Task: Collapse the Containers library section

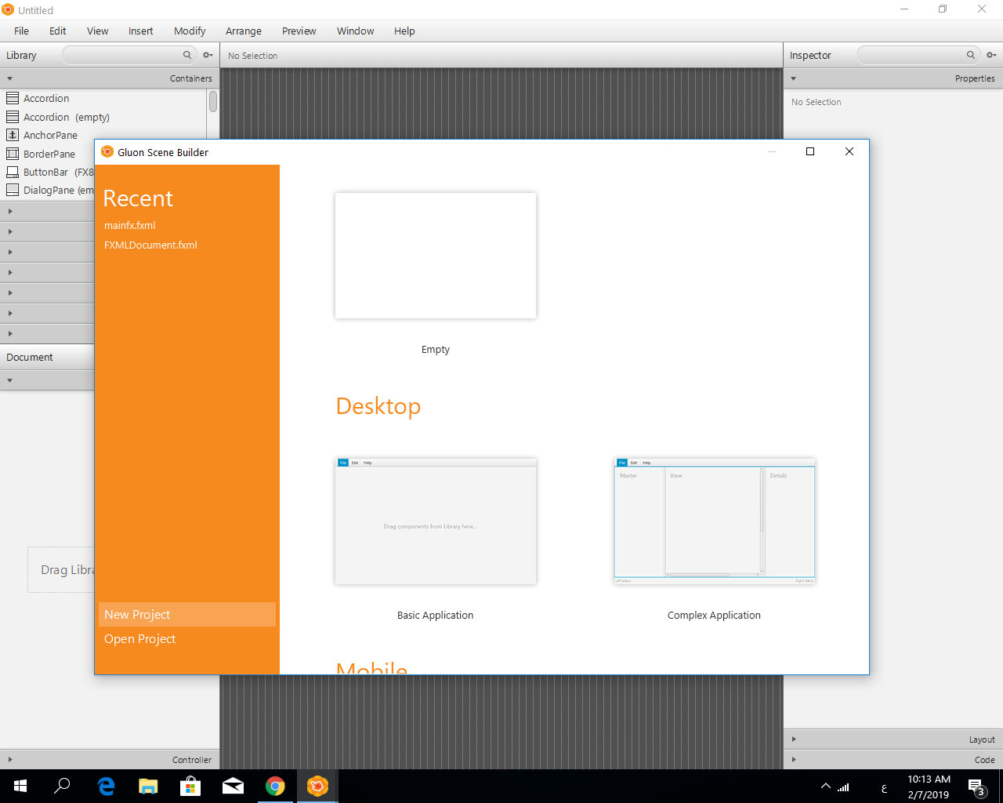Action: [x=10, y=78]
